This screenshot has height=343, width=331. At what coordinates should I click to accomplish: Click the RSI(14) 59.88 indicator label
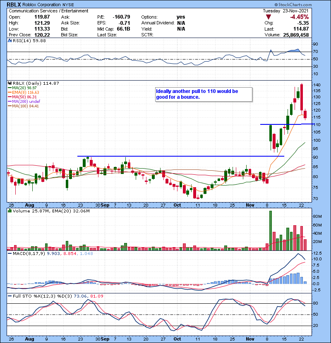point(29,40)
